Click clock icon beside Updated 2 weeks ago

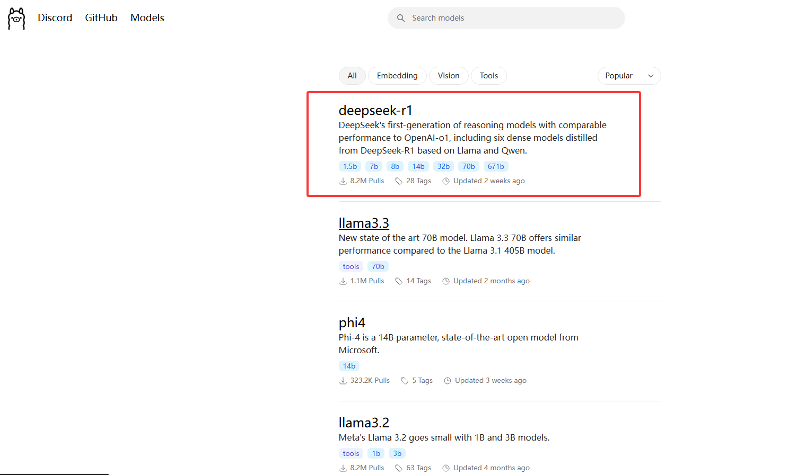(446, 181)
